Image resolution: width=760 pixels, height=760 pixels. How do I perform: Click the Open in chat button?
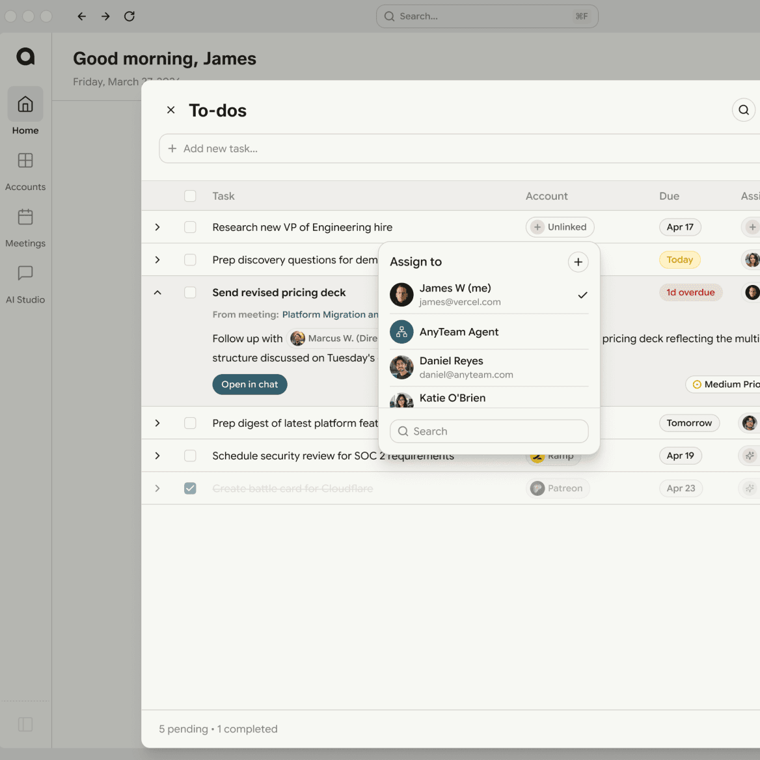pyautogui.click(x=249, y=384)
